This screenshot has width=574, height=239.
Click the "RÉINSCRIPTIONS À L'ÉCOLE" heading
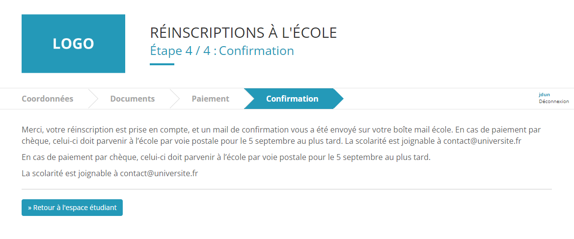point(243,33)
